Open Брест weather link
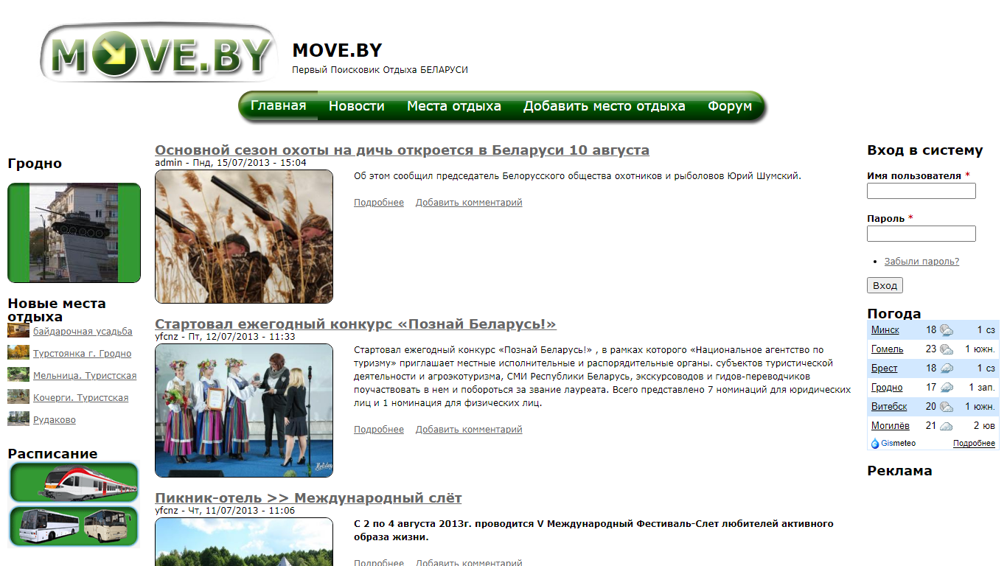This screenshot has width=1007, height=566. point(884,368)
